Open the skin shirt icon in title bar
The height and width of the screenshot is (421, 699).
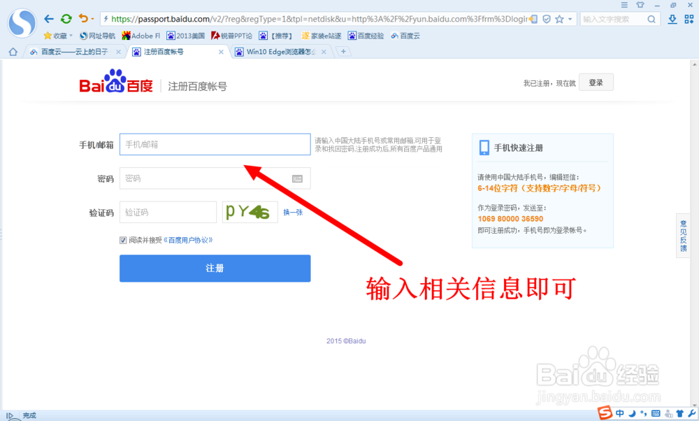click(x=640, y=5)
